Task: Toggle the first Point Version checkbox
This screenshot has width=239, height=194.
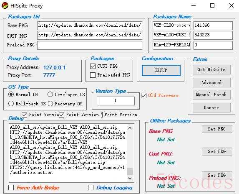Action: tap(24, 115)
